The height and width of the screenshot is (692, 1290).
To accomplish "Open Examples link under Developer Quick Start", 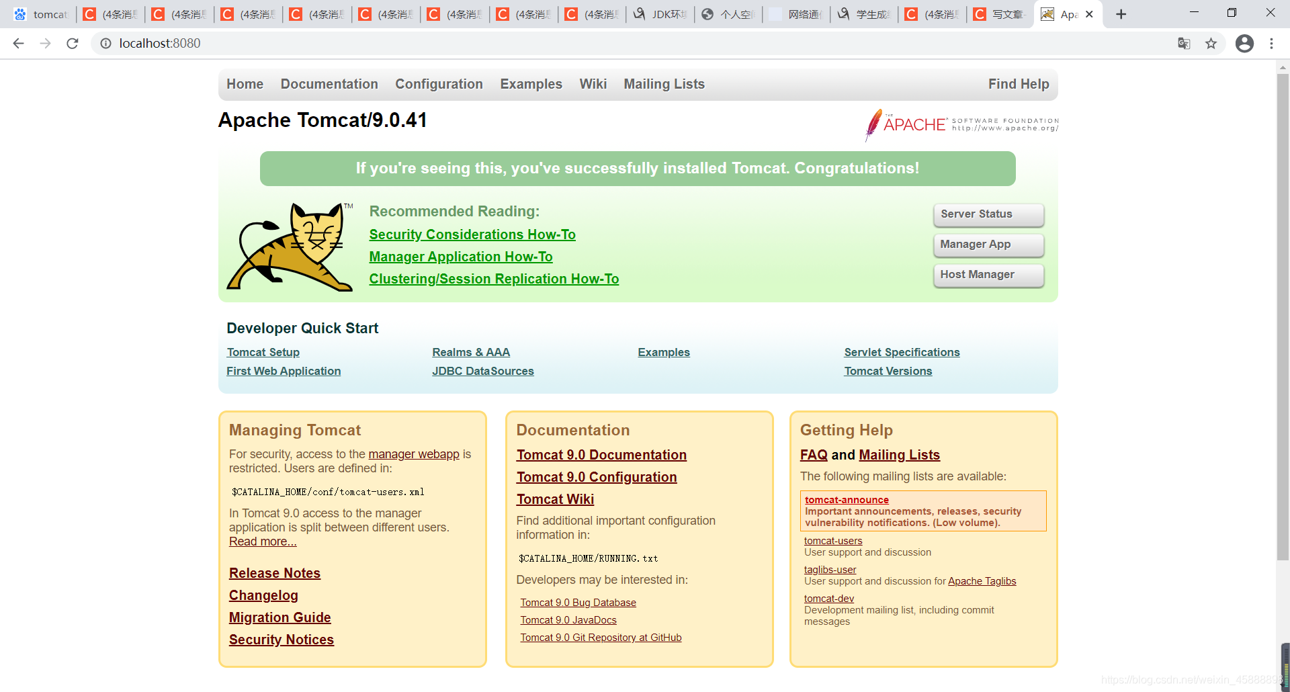I will coord(664,352).
